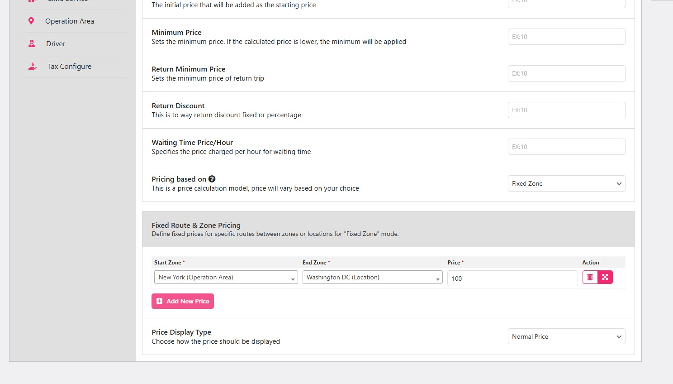
Task: Click the Driver person icon
Action: point(32,43)
